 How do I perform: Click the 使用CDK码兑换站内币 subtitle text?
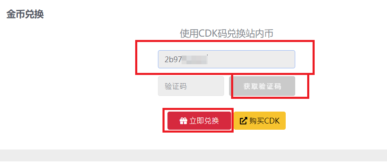pos(227,34)
